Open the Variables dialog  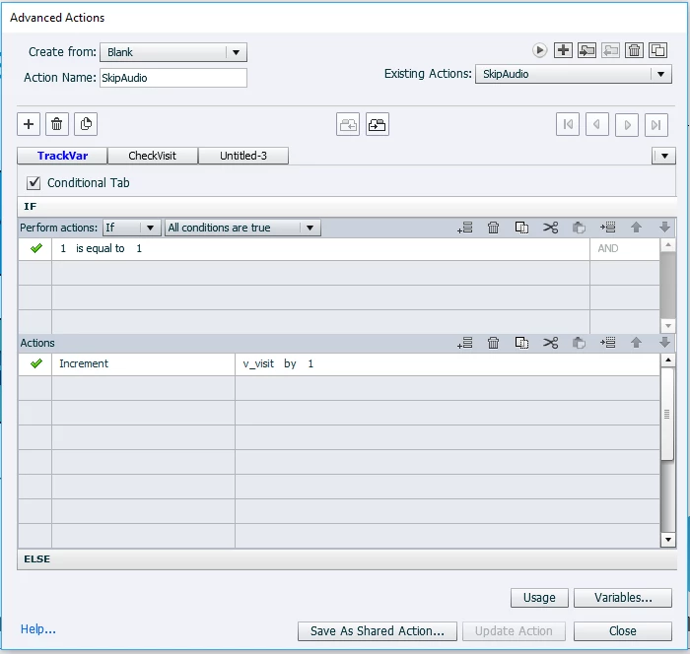tap(623, 598)
